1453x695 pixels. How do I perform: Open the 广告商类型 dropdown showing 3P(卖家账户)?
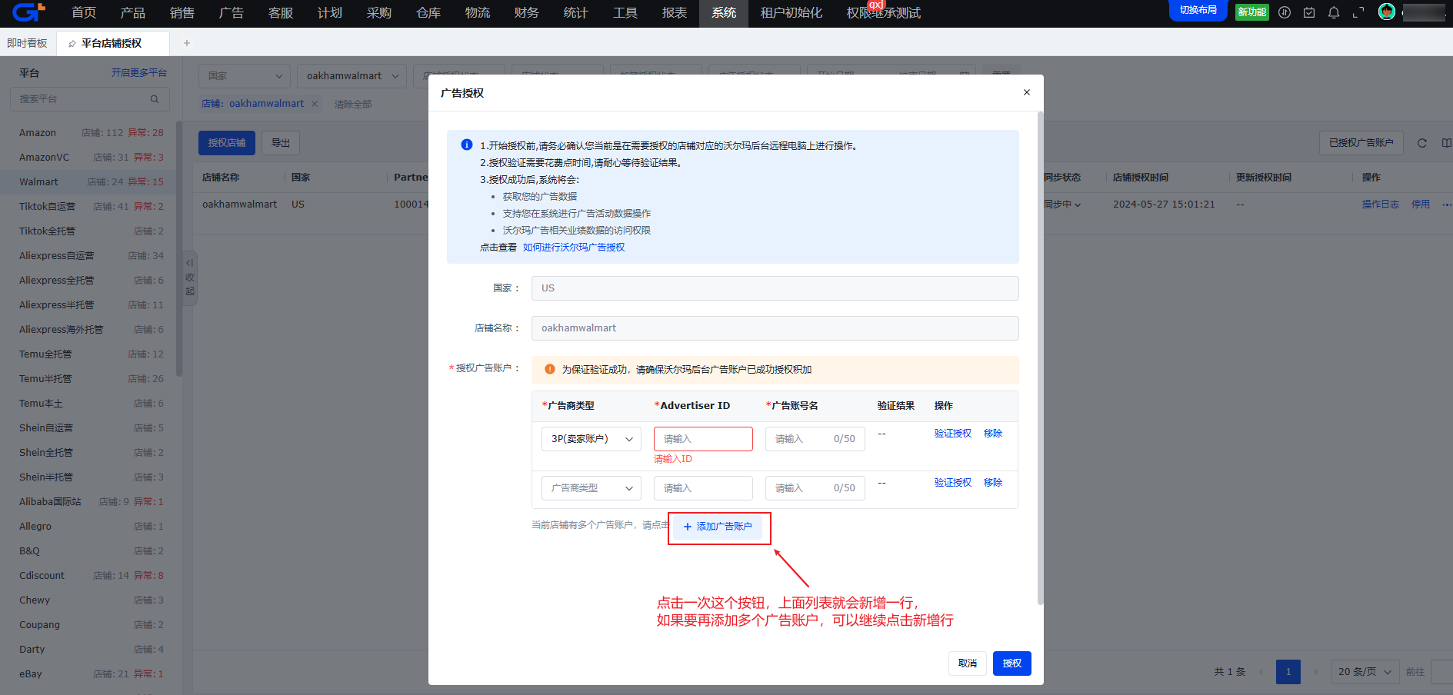coord(592,439)
